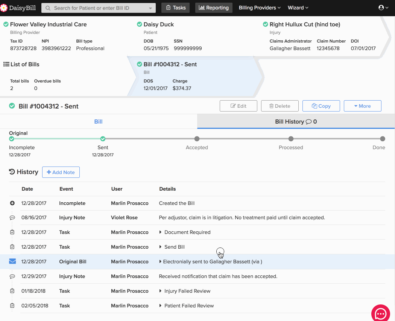Click green check next to Bill #1004312 heading
395x321 pixels.
[x=12, y=106]
